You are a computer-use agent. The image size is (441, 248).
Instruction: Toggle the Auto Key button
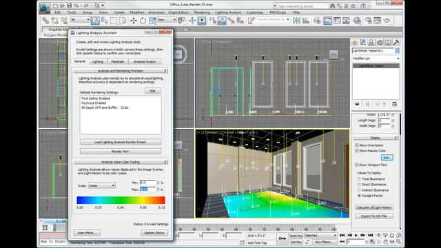click(296, 236)
